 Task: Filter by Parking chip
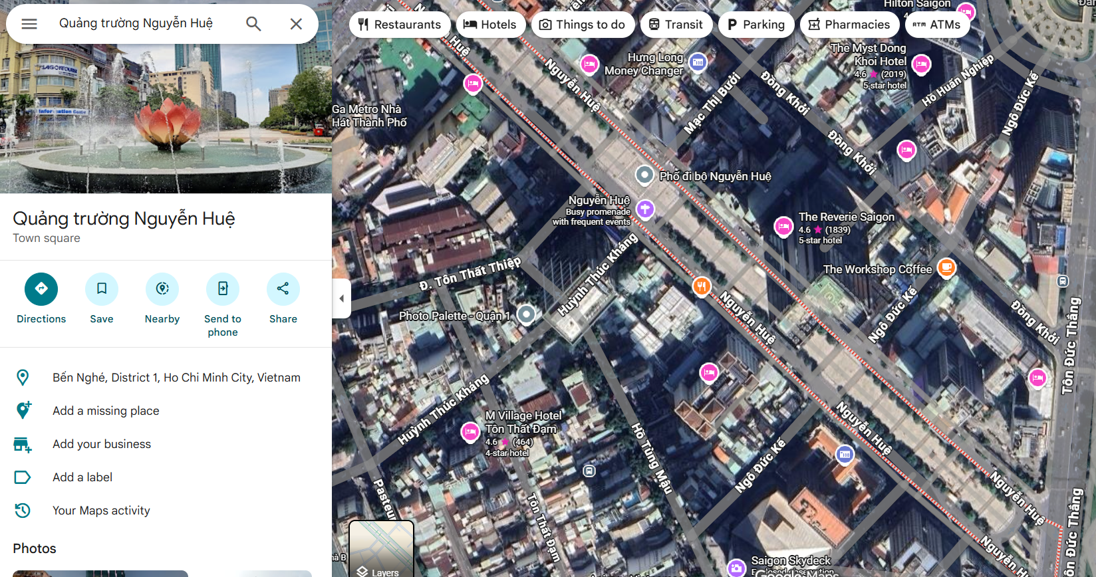(x=756, y=25)
